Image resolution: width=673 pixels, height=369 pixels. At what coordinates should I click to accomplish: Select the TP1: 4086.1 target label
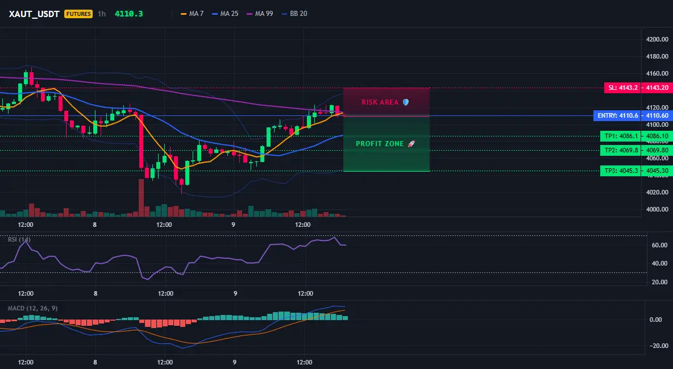[621, 136]
